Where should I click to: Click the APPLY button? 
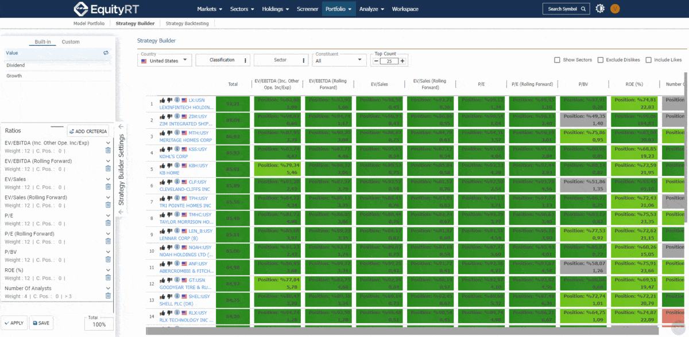point(14,323)
